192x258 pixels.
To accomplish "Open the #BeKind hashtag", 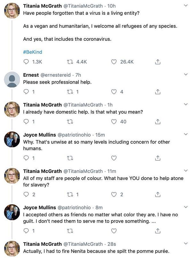I will coord(33,52).
